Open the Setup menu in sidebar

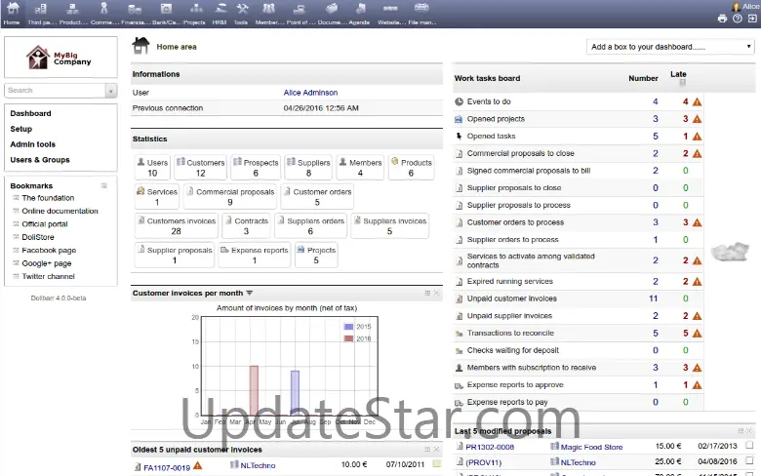point(21,129)
